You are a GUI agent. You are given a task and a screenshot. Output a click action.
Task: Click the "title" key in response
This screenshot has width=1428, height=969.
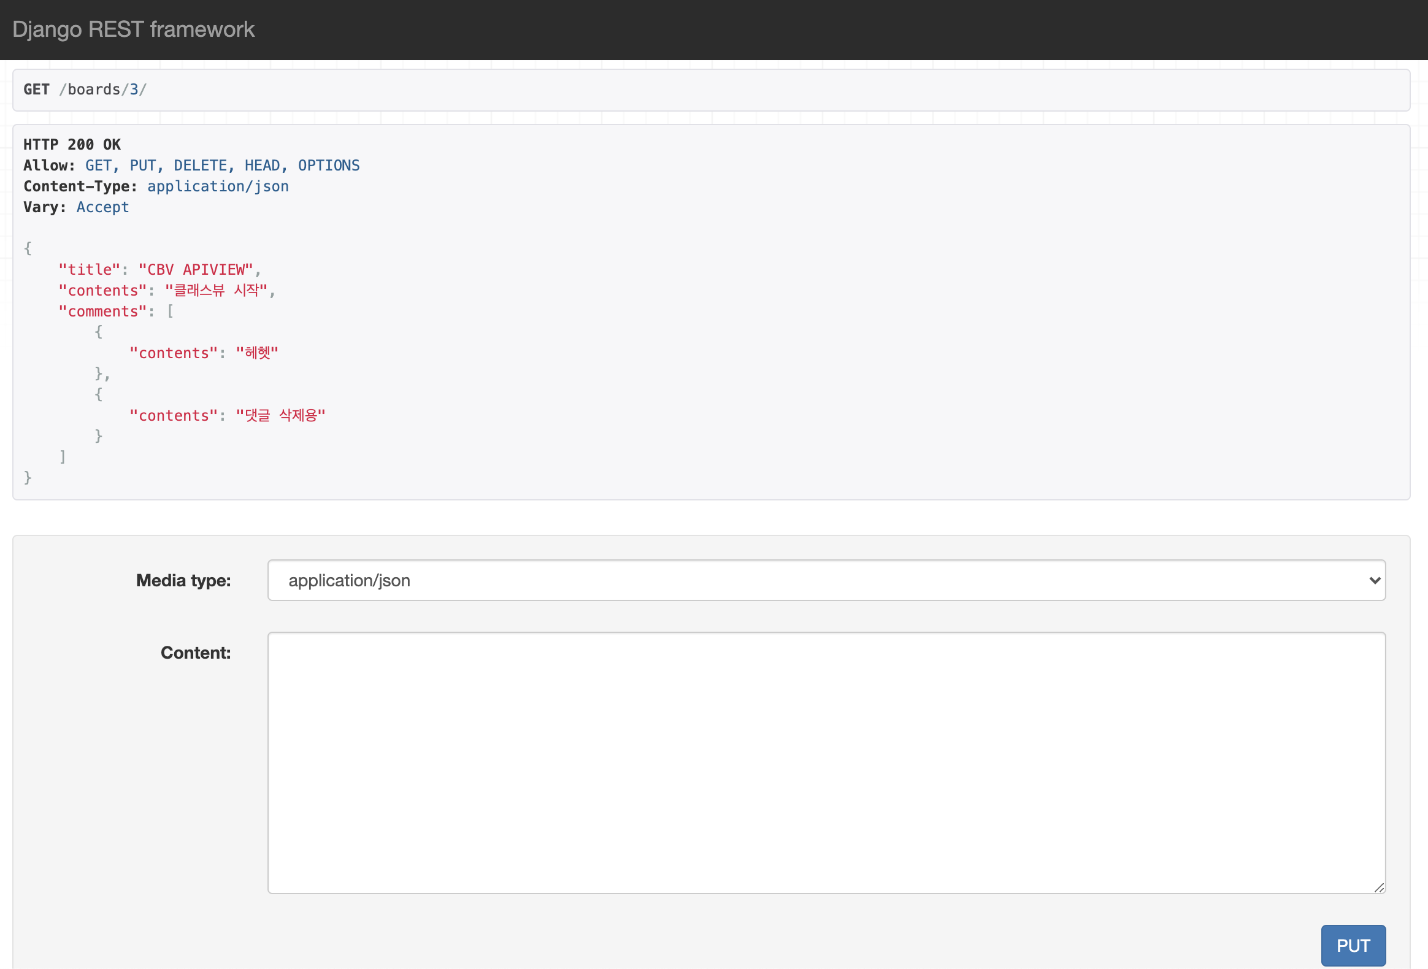click(89, 270)
